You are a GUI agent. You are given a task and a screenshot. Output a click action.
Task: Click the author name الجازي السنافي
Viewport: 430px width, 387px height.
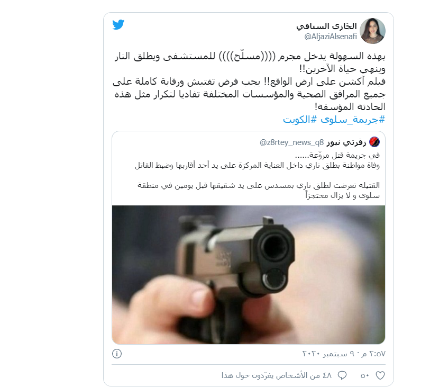(x=326, y=26)
